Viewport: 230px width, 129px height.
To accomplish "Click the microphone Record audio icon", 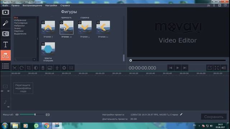I will [57, 68].
